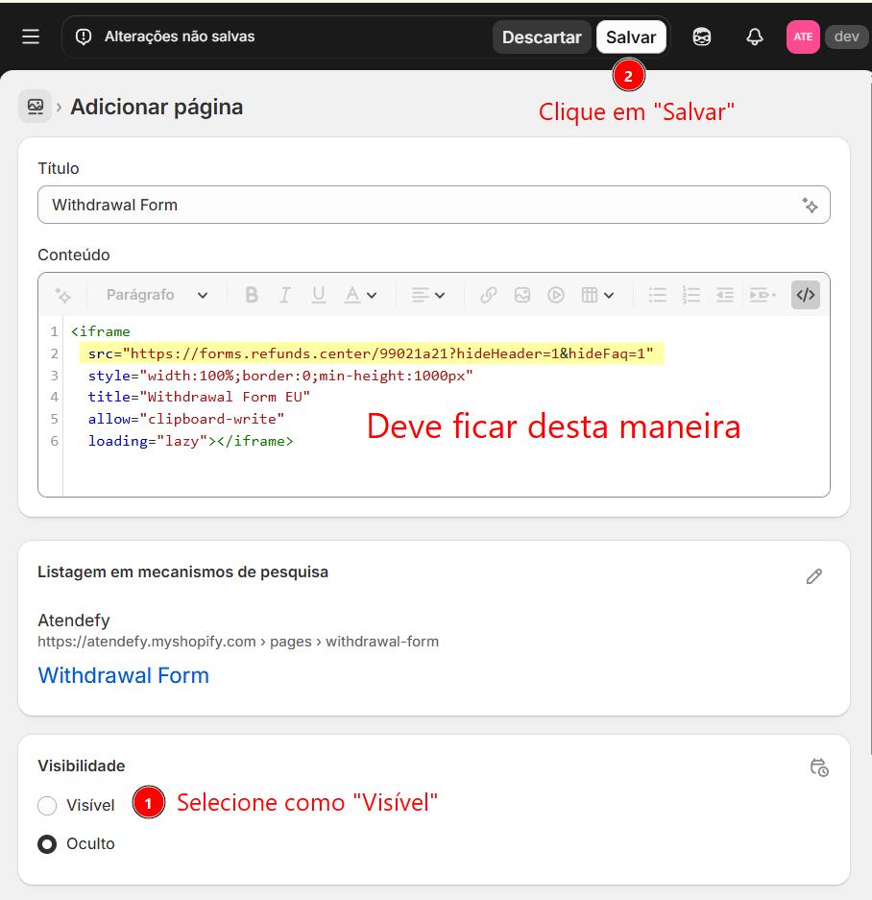Click the numbered list icon
Screen dimensions: 872x900
(691, 295)
